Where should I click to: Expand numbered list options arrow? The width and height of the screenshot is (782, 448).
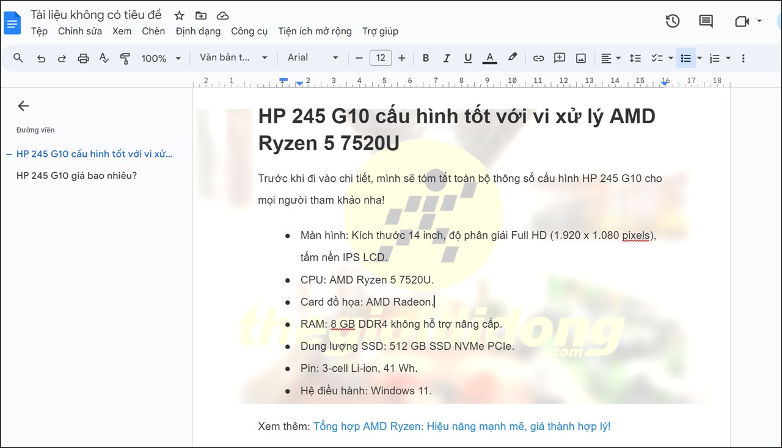point(728,58)
